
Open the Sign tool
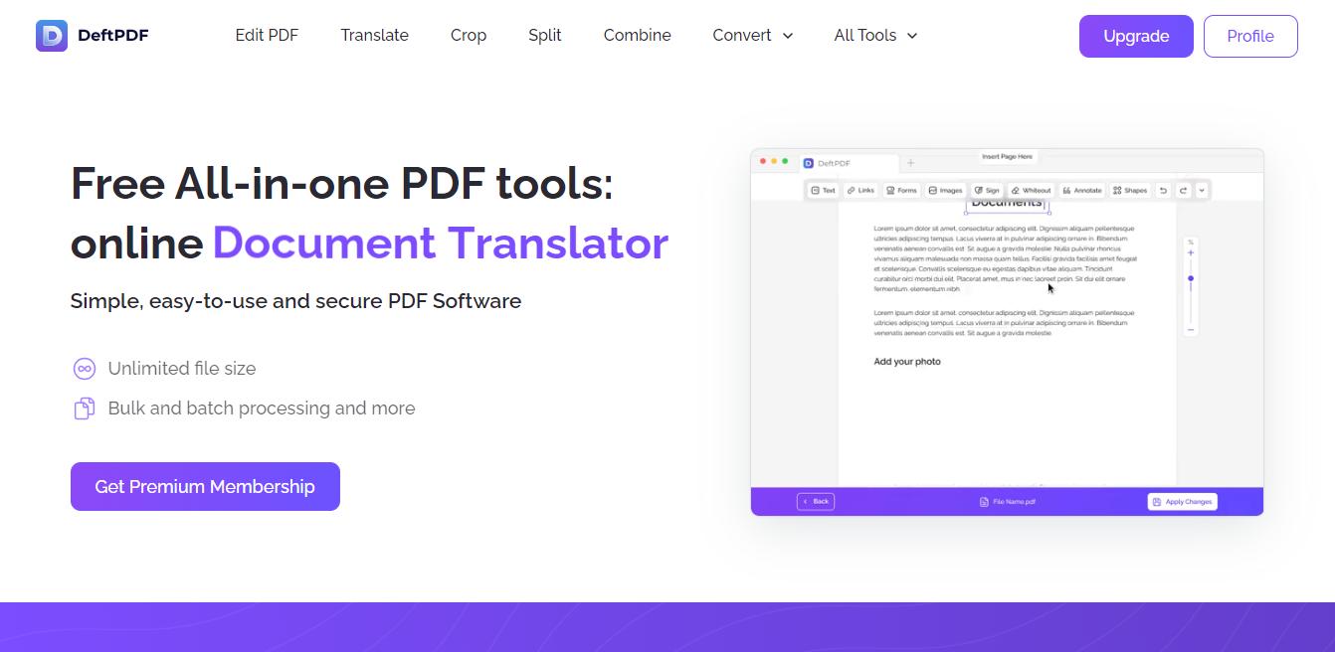point(986,189)
